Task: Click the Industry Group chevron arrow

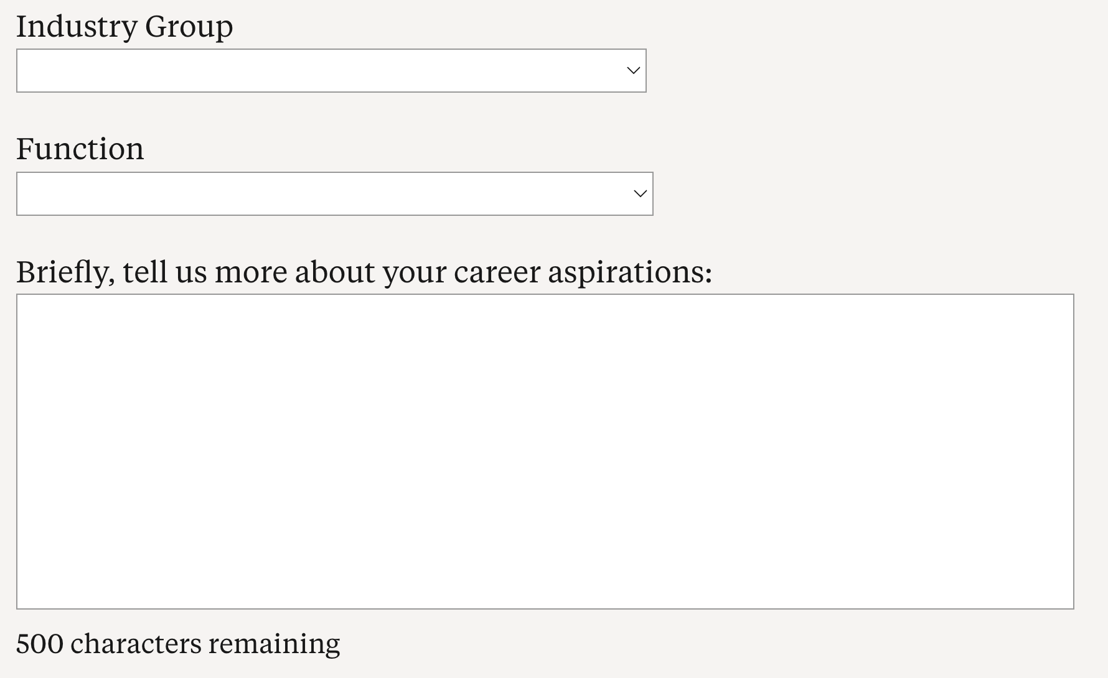Action: click(x=633, y=70)
